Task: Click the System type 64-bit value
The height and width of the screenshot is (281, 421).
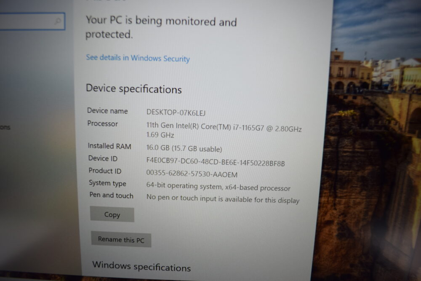Action: point(218,187)
